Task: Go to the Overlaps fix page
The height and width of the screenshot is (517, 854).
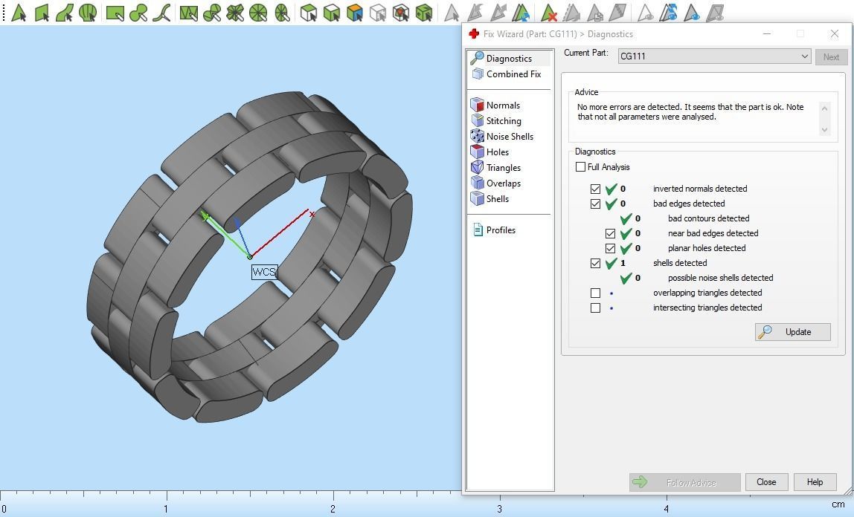Action: [496, 183]
